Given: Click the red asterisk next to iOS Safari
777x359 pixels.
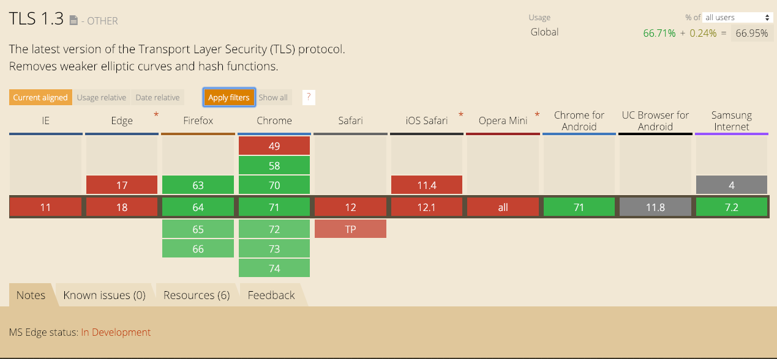Looking at the screenshot, I should [460, 114].
